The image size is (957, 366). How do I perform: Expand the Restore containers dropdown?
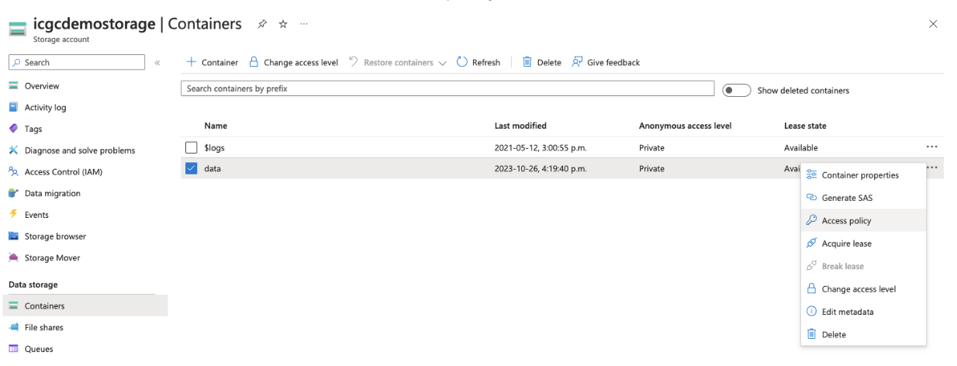(442, 63)
